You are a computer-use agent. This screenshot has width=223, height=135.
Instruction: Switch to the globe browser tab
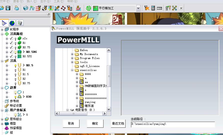coord(12,23)
